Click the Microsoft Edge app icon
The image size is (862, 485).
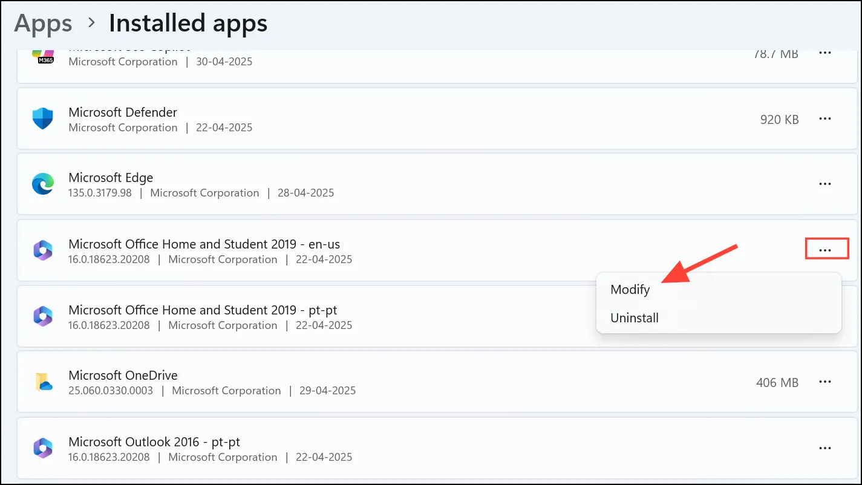[43, 184]
